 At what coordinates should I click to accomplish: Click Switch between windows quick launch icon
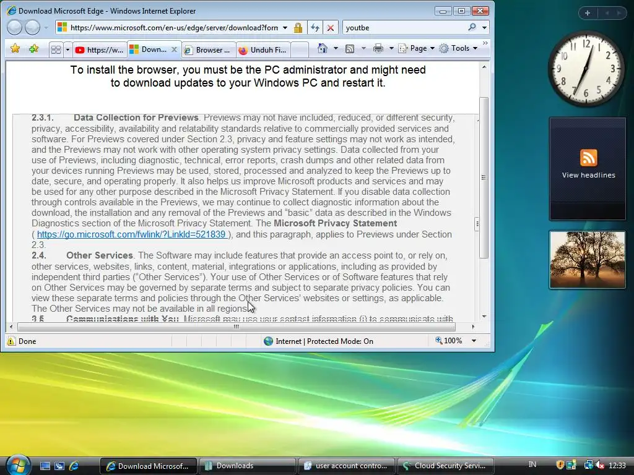coord(59,466)
